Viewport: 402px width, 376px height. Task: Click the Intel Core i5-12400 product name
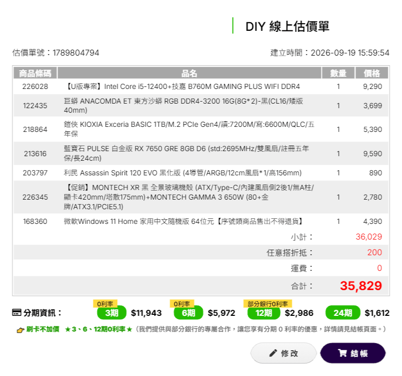(182, 86)
